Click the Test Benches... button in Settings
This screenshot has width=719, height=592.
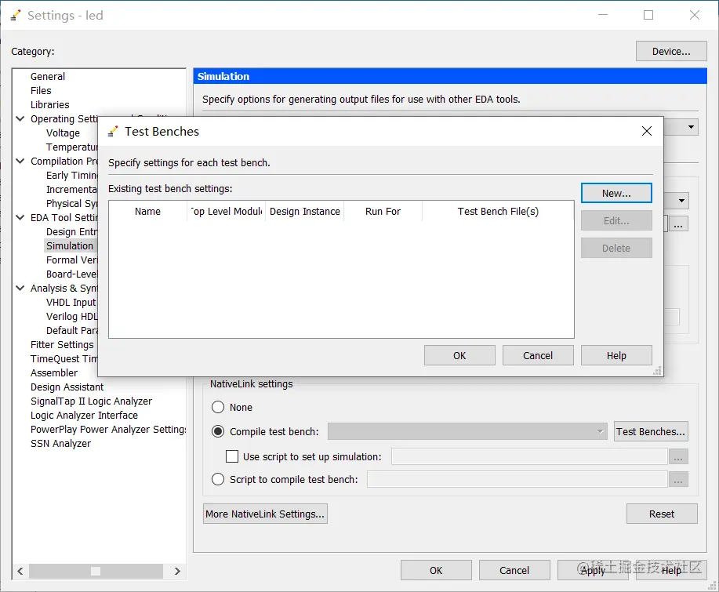point(651,431)
